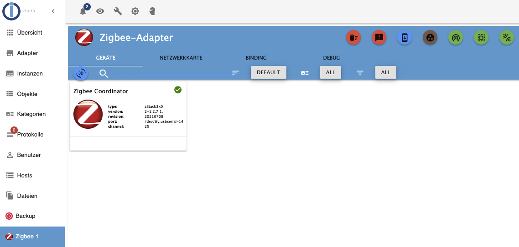Click the expert mode head icon
This screenshot has height=247, width=519.
[152, 11]
